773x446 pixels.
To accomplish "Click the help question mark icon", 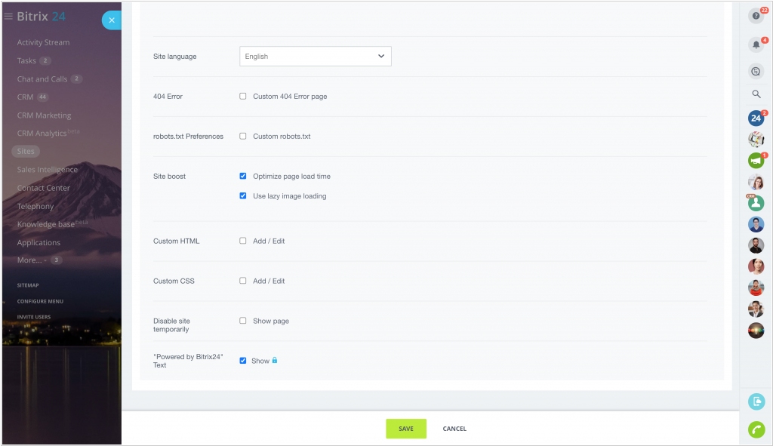I will tap(756, 16).
